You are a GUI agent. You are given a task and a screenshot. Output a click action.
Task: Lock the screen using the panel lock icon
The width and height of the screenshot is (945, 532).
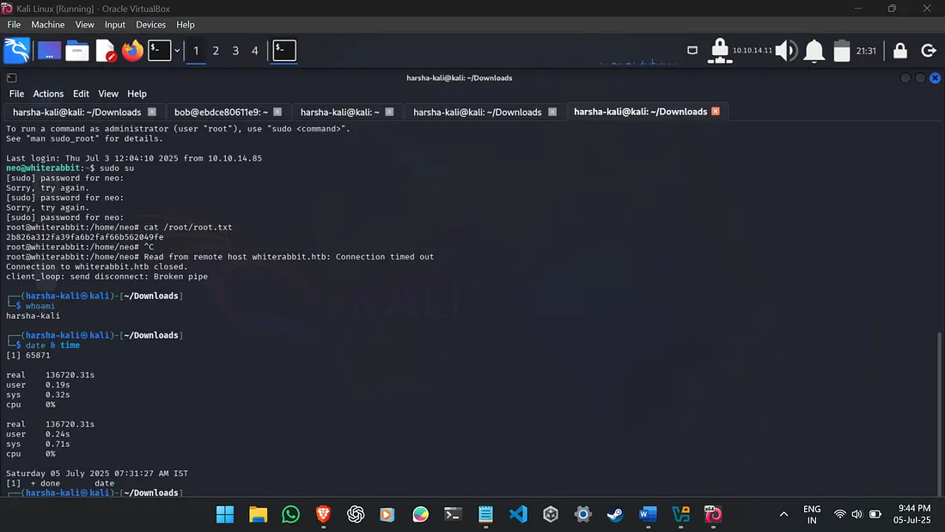899,50
